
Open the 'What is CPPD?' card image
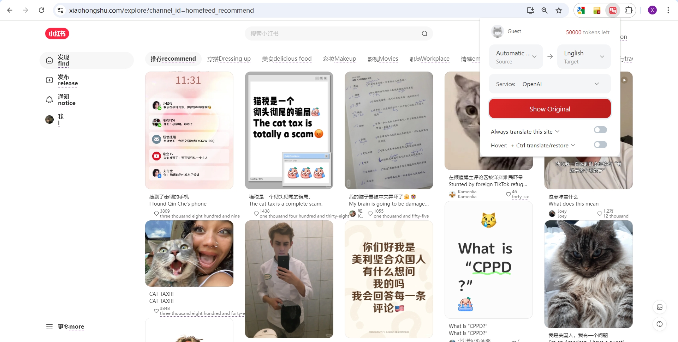click(489, 260)
